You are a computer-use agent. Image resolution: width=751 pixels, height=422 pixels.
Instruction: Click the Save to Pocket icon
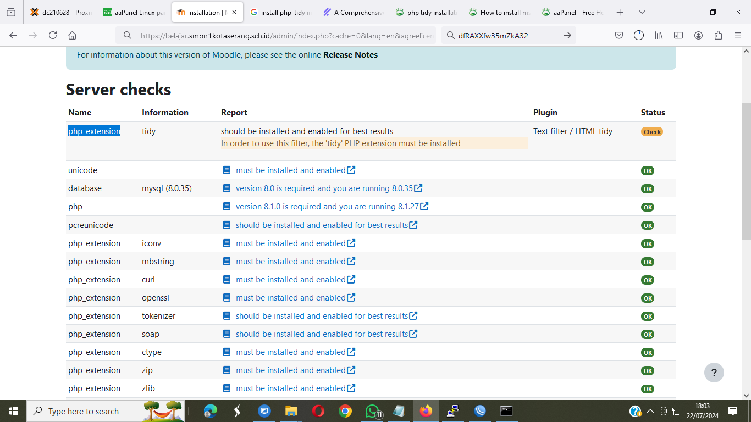pyautogui.click(x=619, y=35)
